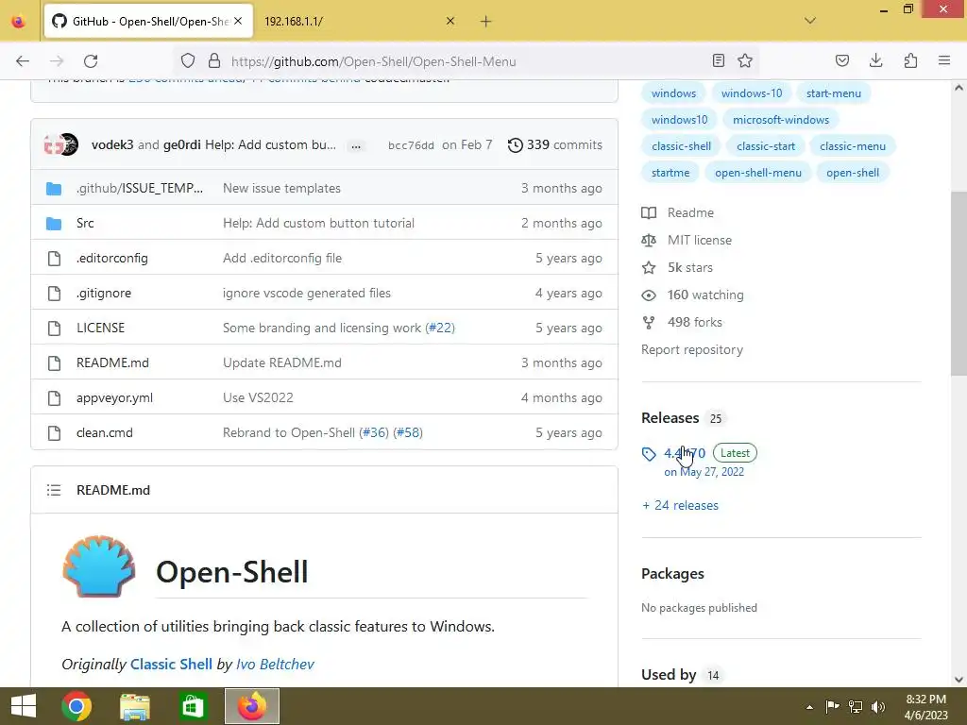Open ge0rdi author profile
This screenshot has height=725, width=967.
[182, 144]
